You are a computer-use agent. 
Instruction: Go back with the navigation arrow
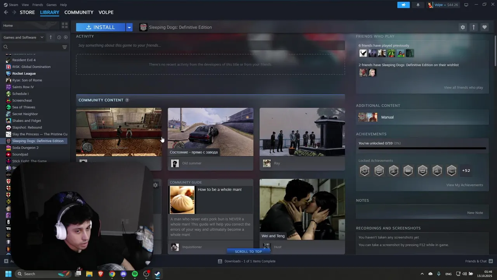point(6,12)
